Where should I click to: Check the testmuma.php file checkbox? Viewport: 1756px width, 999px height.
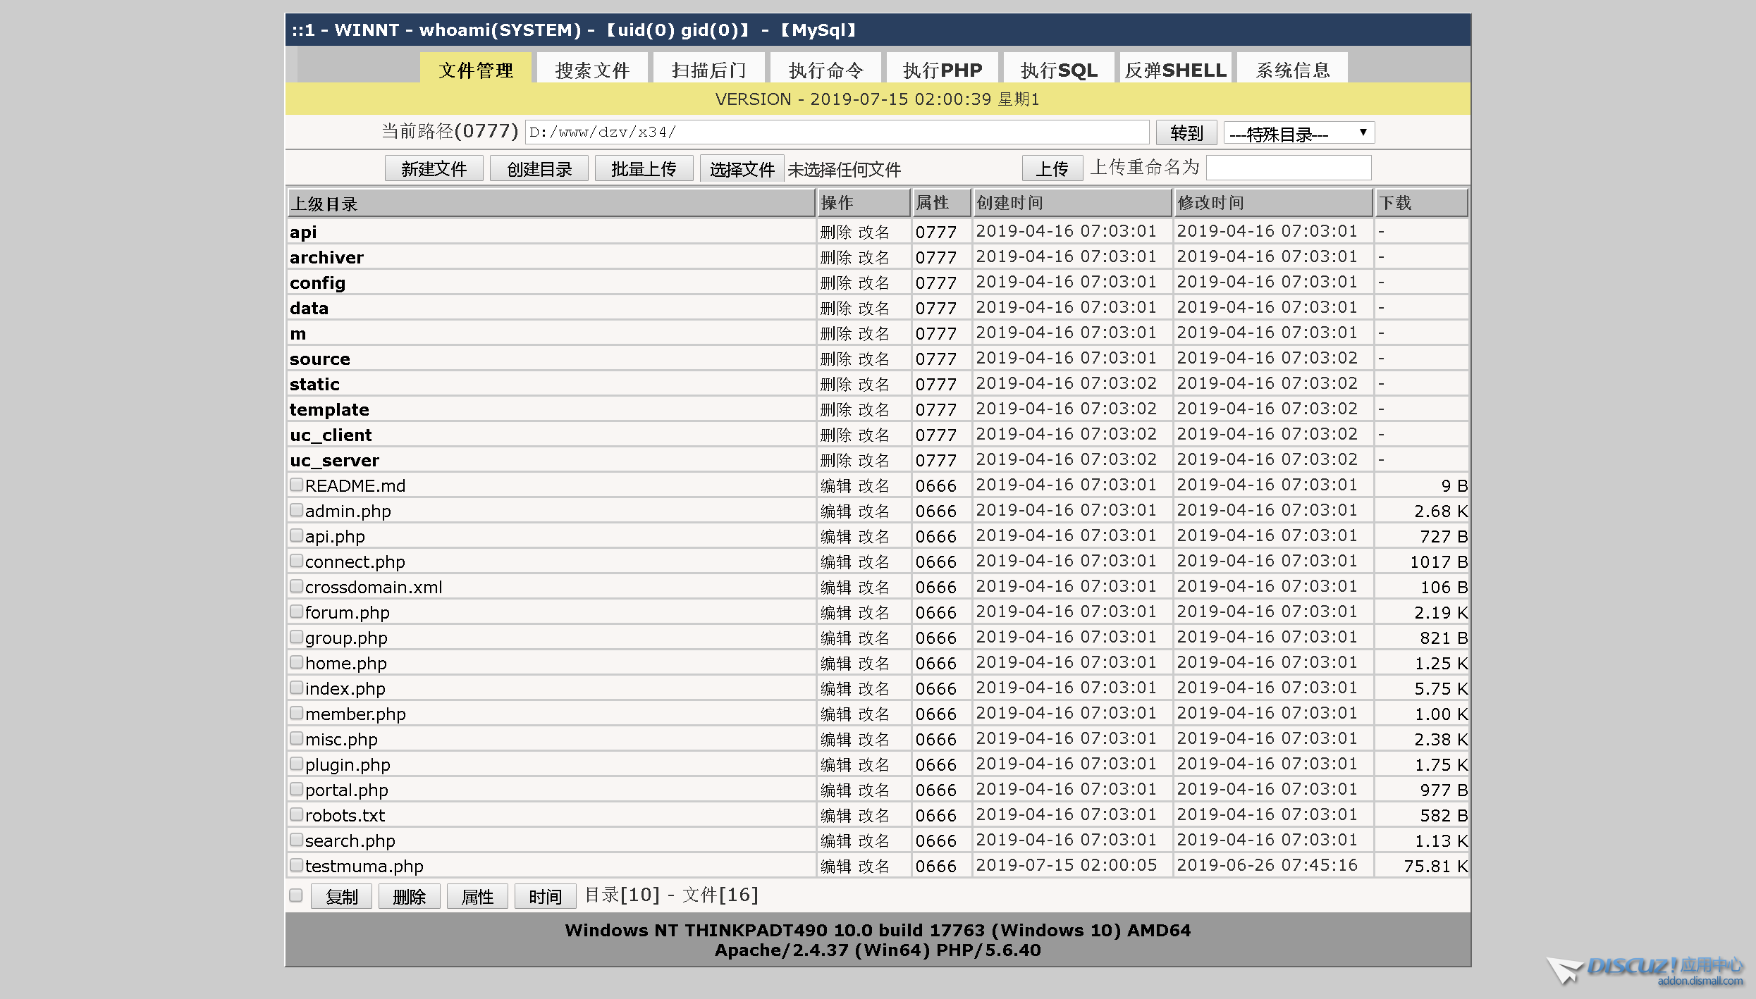pos(297,865)
